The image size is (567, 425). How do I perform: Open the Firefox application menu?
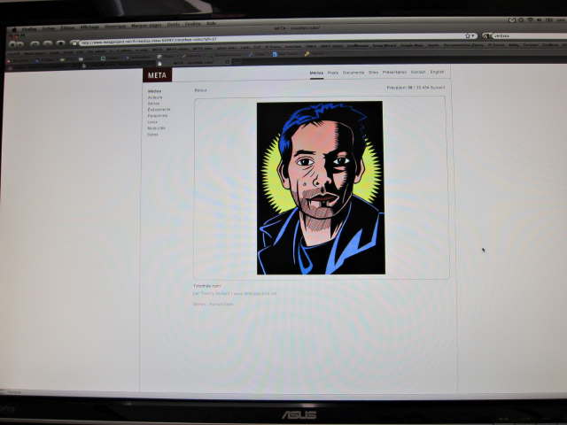[x=29, y=29]
